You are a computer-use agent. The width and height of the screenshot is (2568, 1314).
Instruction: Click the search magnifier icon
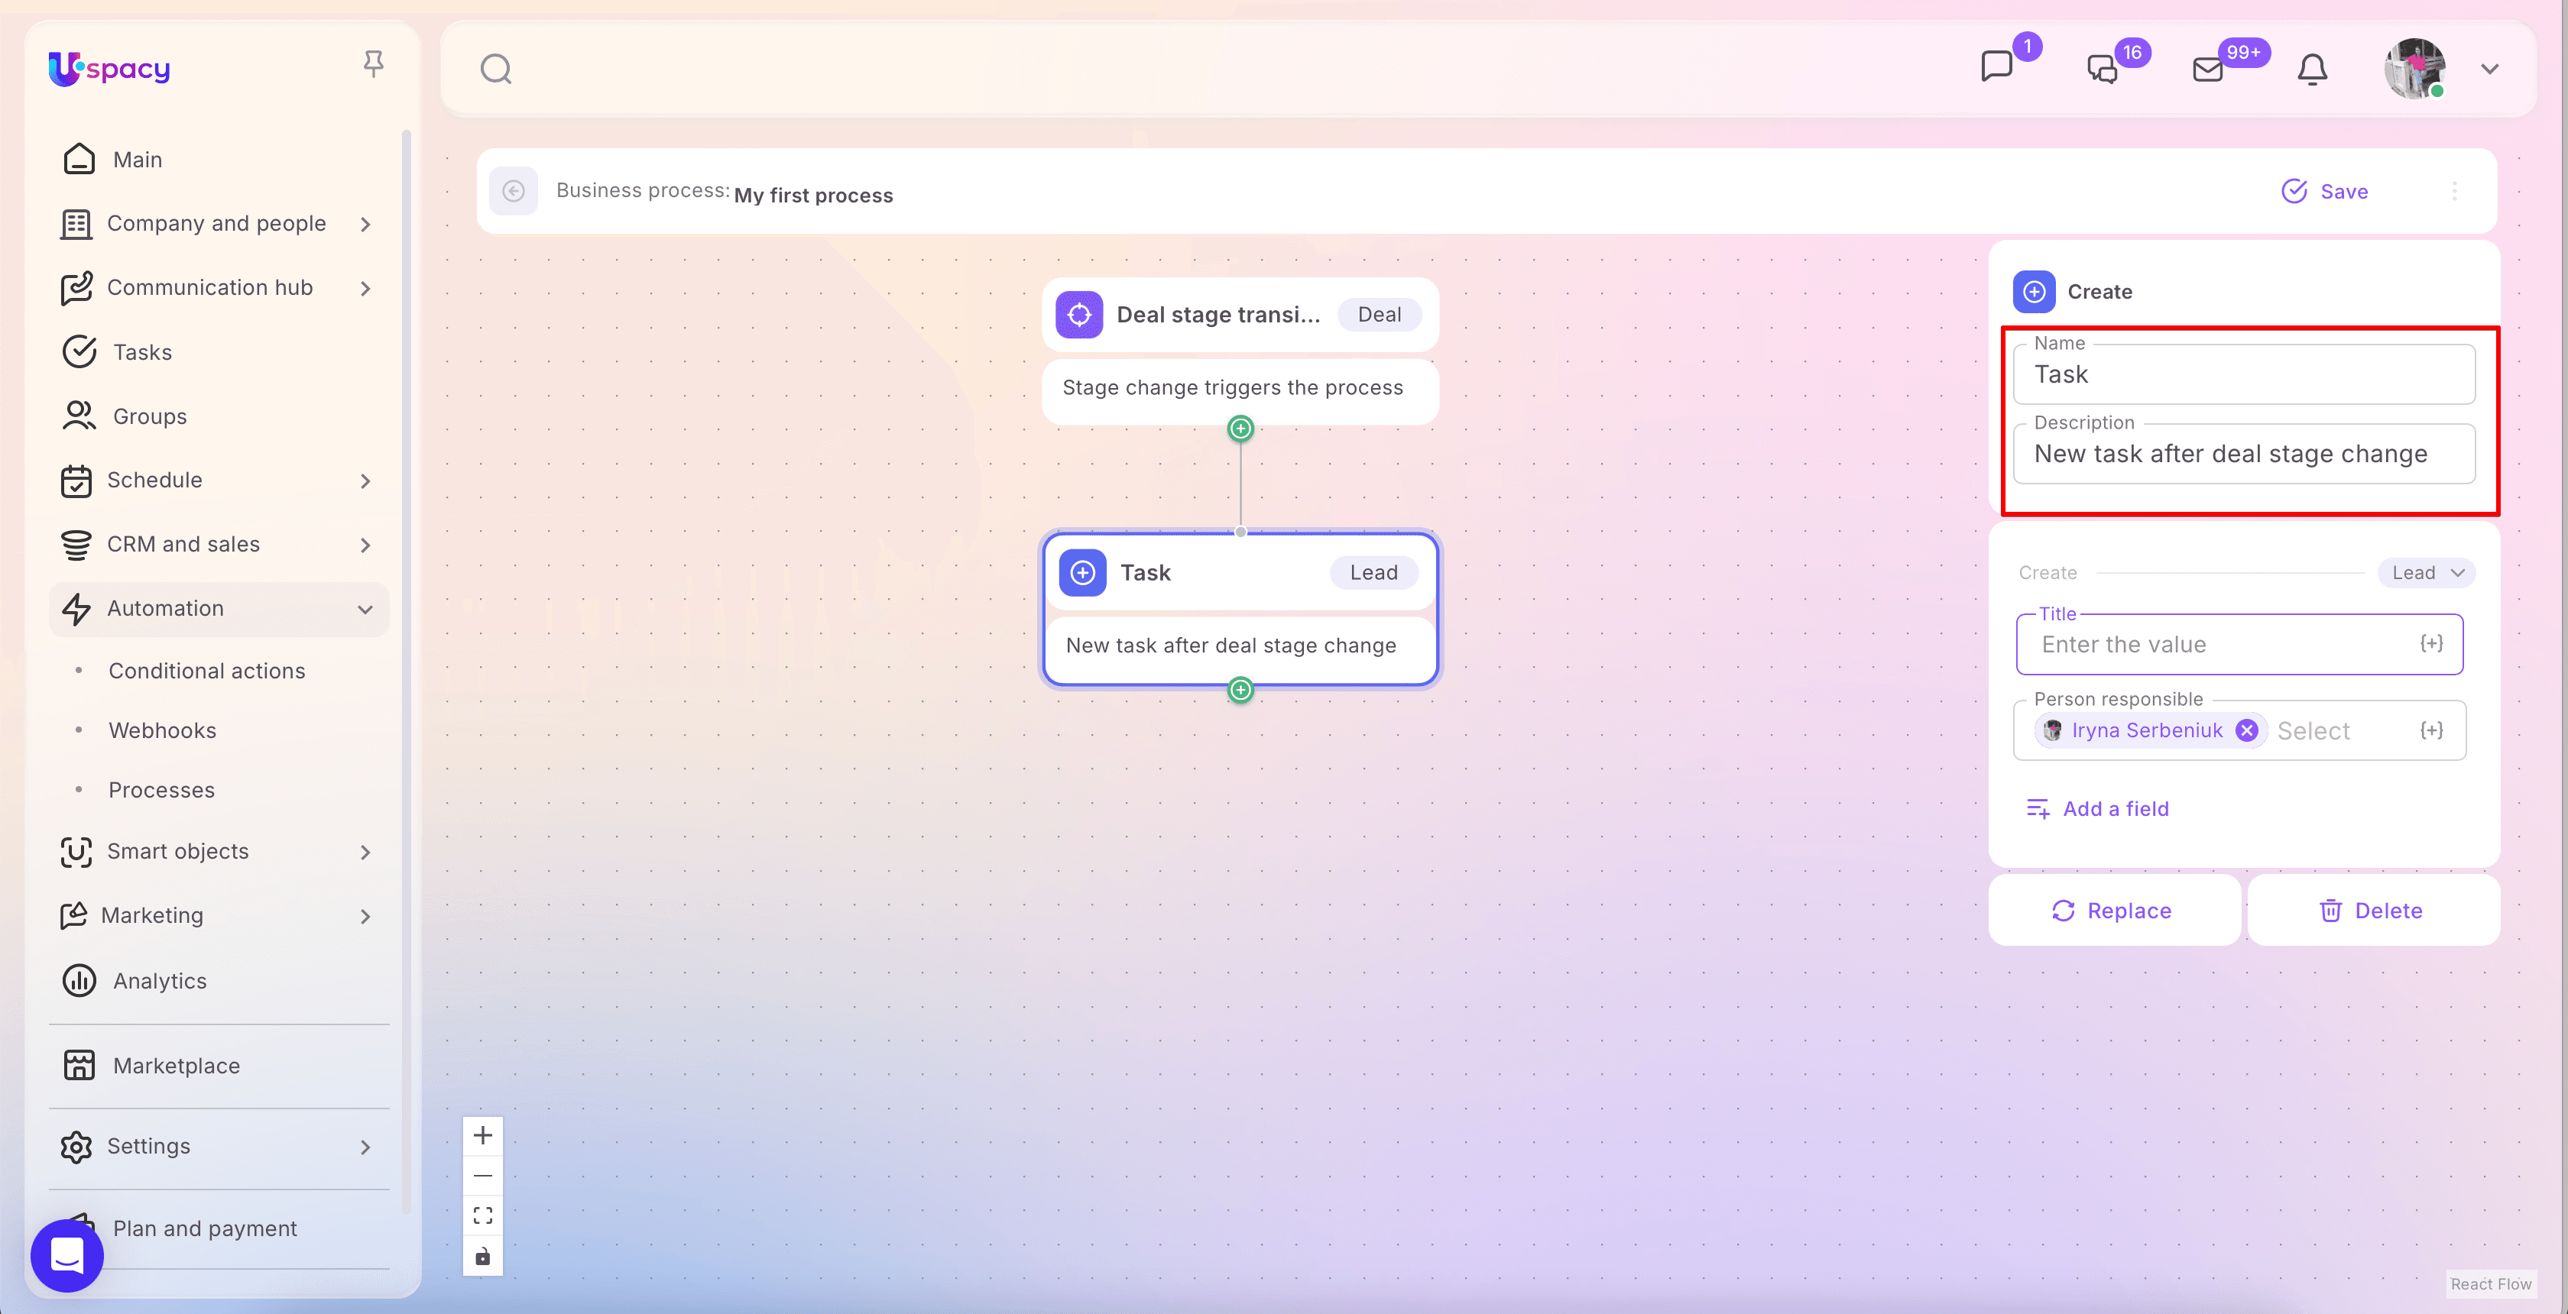pos(495,69)
